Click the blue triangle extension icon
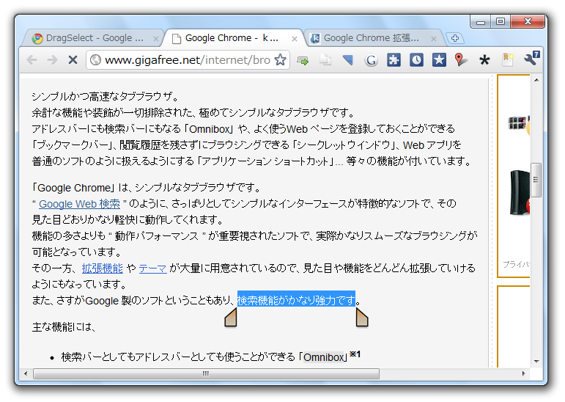Screen dimensions: 565x402 (348, 60)
